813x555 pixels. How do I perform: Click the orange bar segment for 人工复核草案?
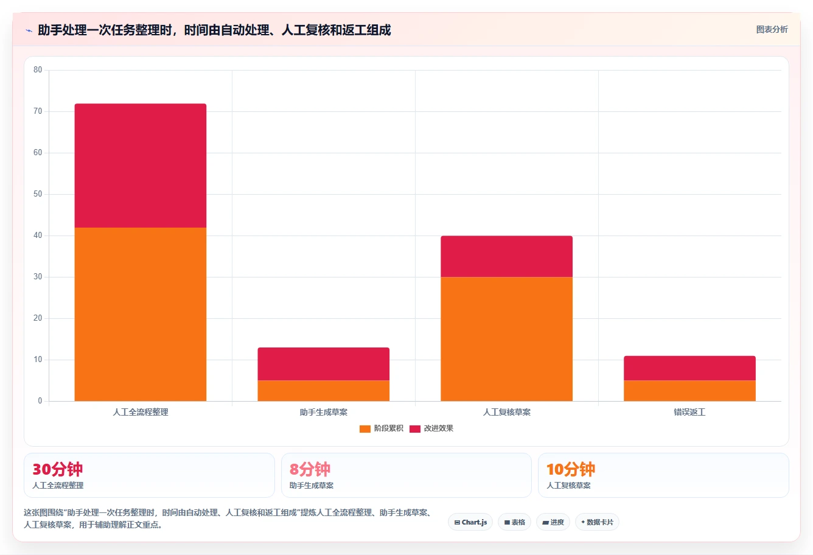point(507,339)
